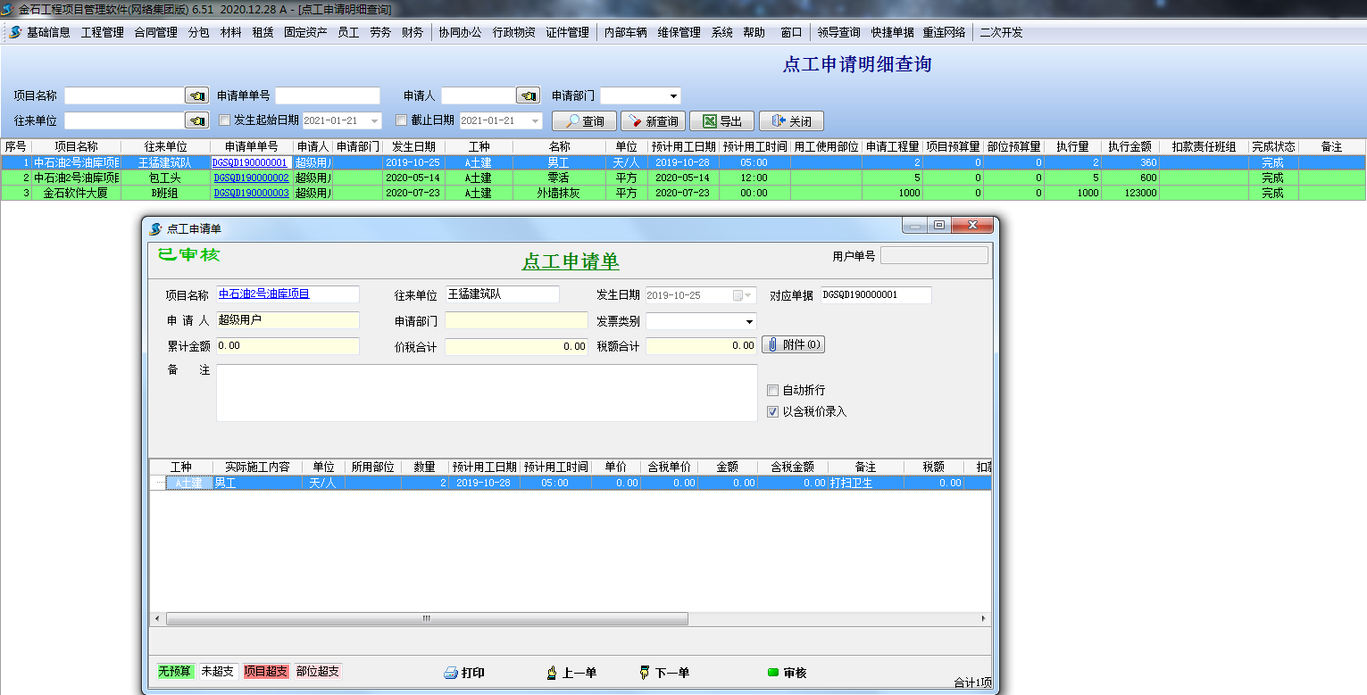Go to previous record with 上一单
This screenshot has width=1367, height=695.
(x=571, y=673)
